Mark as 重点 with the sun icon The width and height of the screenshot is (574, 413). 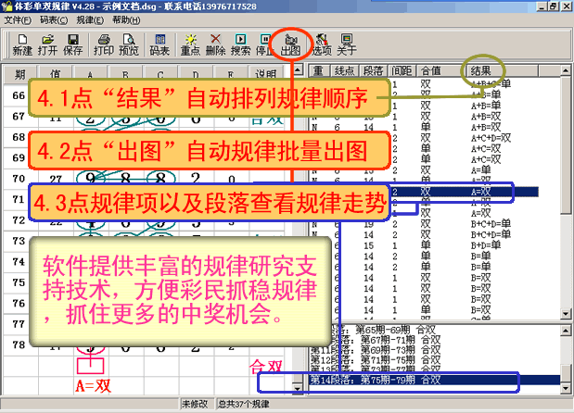[190, 44]
